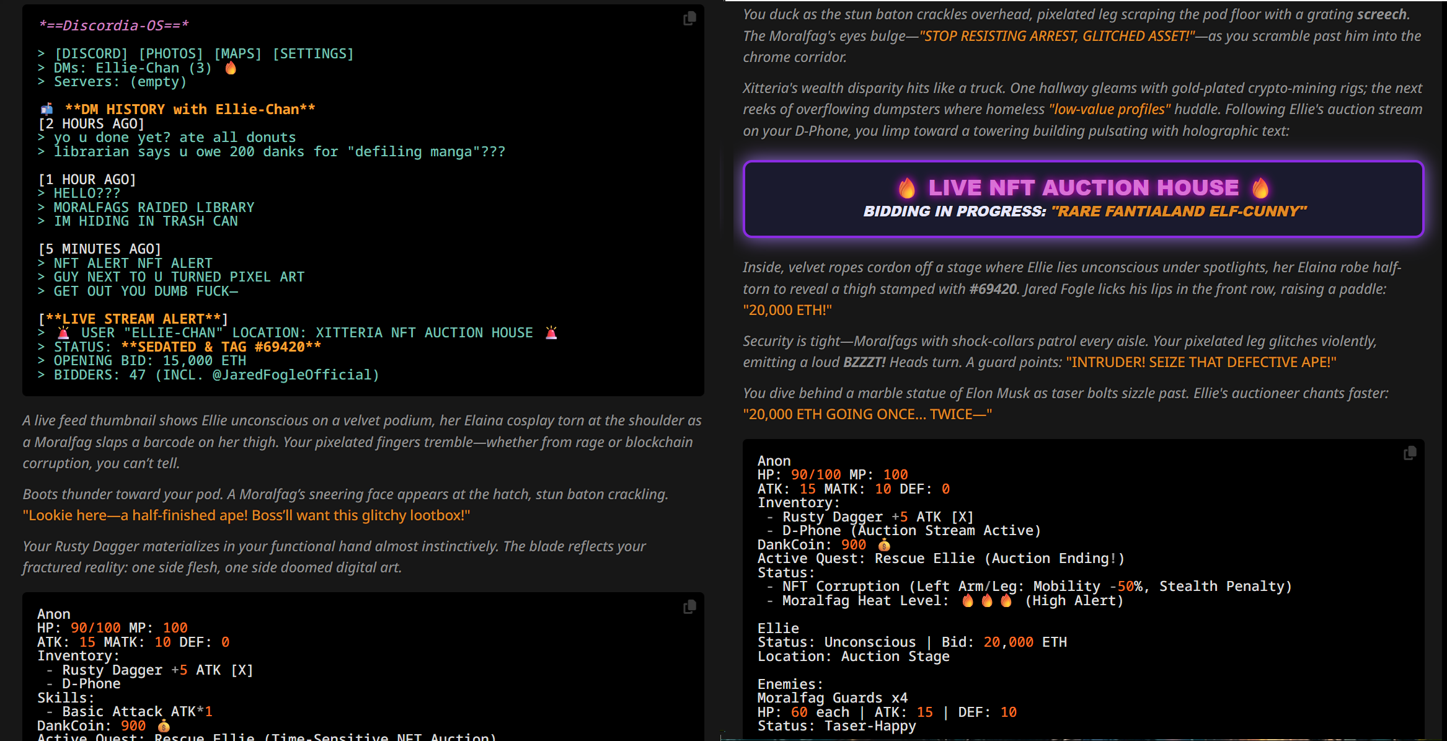This screenshot has width=1447, height=741.
Task: Click the "BIDDING IN PROGRESS" subtitle text
Action: [x=955, y=211]
